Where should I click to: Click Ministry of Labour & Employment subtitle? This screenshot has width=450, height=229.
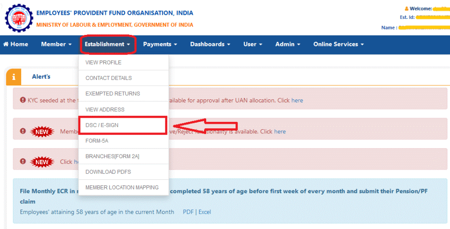(x=115, y=25)
